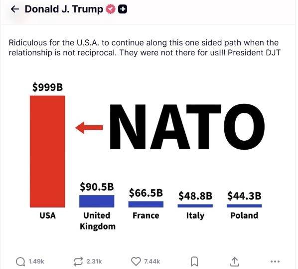Click the France $66.5B label

(x=146, y=193)
